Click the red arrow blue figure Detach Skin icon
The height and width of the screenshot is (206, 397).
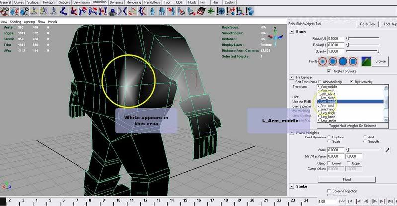point(171,11)
